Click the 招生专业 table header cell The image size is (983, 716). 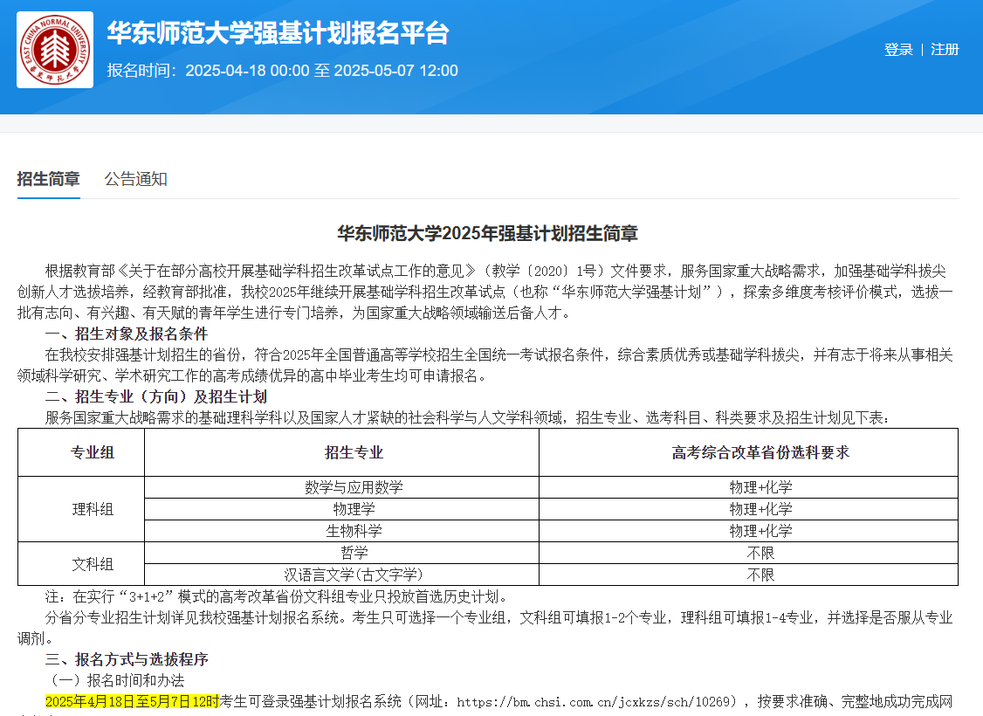(341, 452)
